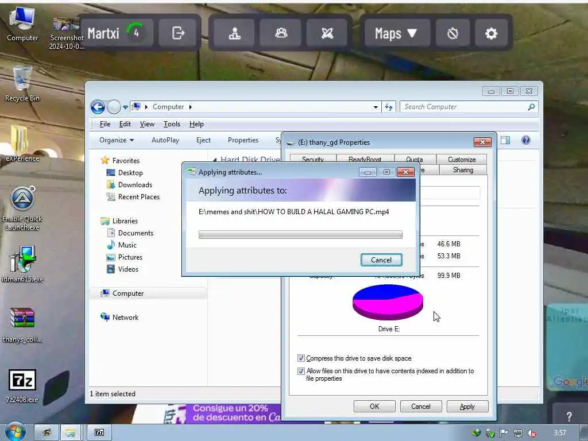The image size is (588, 441).
Task: Select the 7z2408.exe desktop icon
Action: click(22, 386)
